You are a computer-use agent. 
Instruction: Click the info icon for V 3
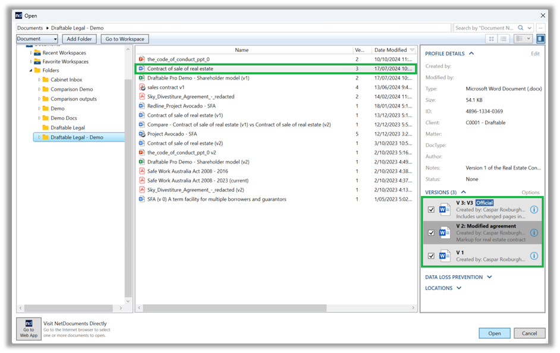(534, 210)
